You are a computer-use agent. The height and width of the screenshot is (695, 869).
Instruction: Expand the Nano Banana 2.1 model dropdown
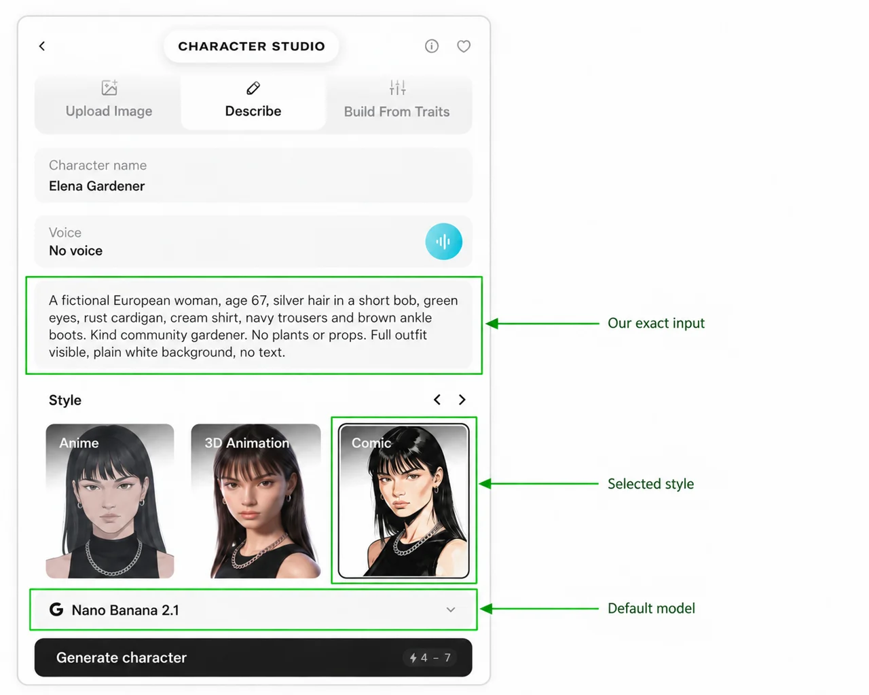[253, 609]
